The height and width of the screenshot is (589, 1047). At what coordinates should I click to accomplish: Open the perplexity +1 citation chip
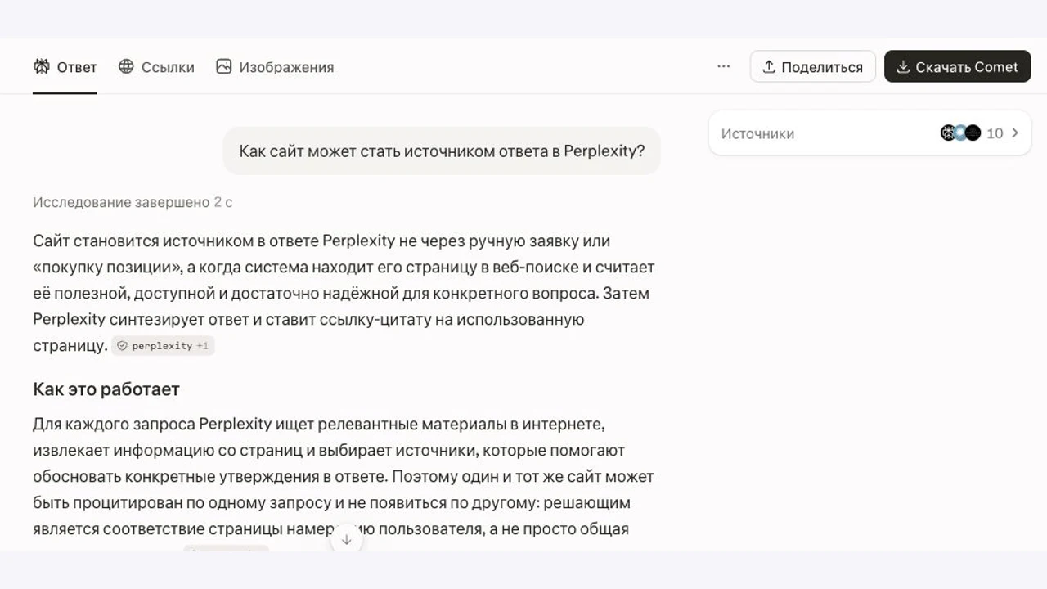point(163,346)
